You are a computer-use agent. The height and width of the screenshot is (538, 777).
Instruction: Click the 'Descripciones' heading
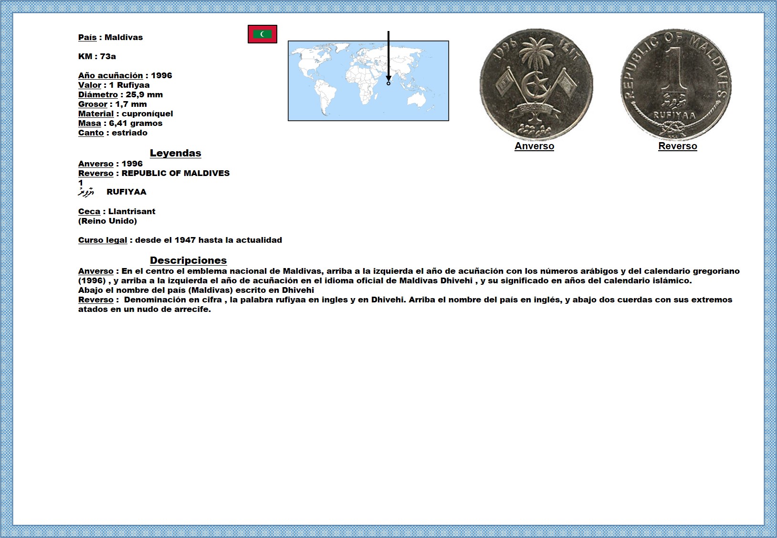188,260
